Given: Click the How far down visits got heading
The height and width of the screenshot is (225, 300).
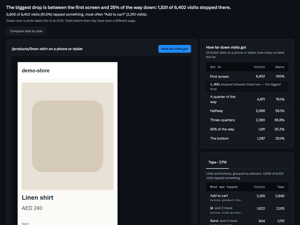Looking at the screenshot, I should [x=226, y=47].
